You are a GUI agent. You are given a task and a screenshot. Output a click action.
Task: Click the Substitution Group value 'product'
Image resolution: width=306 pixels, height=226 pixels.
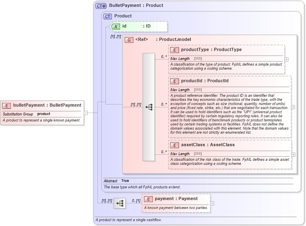[x=44, y=114]
